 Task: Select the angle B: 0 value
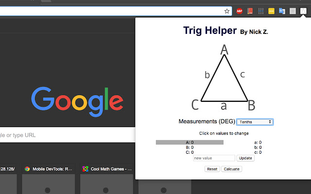[190, 147]
